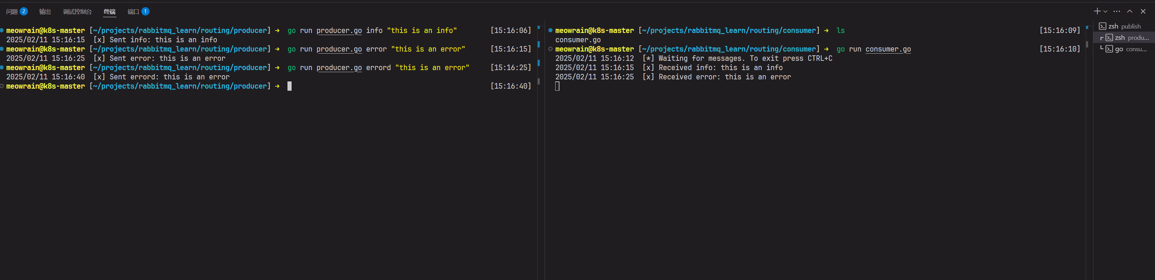Open the producer.go link in the errord command
The height and width of the screenshot is (280, 1155).
pyautogui.click(x=339, y=68)
